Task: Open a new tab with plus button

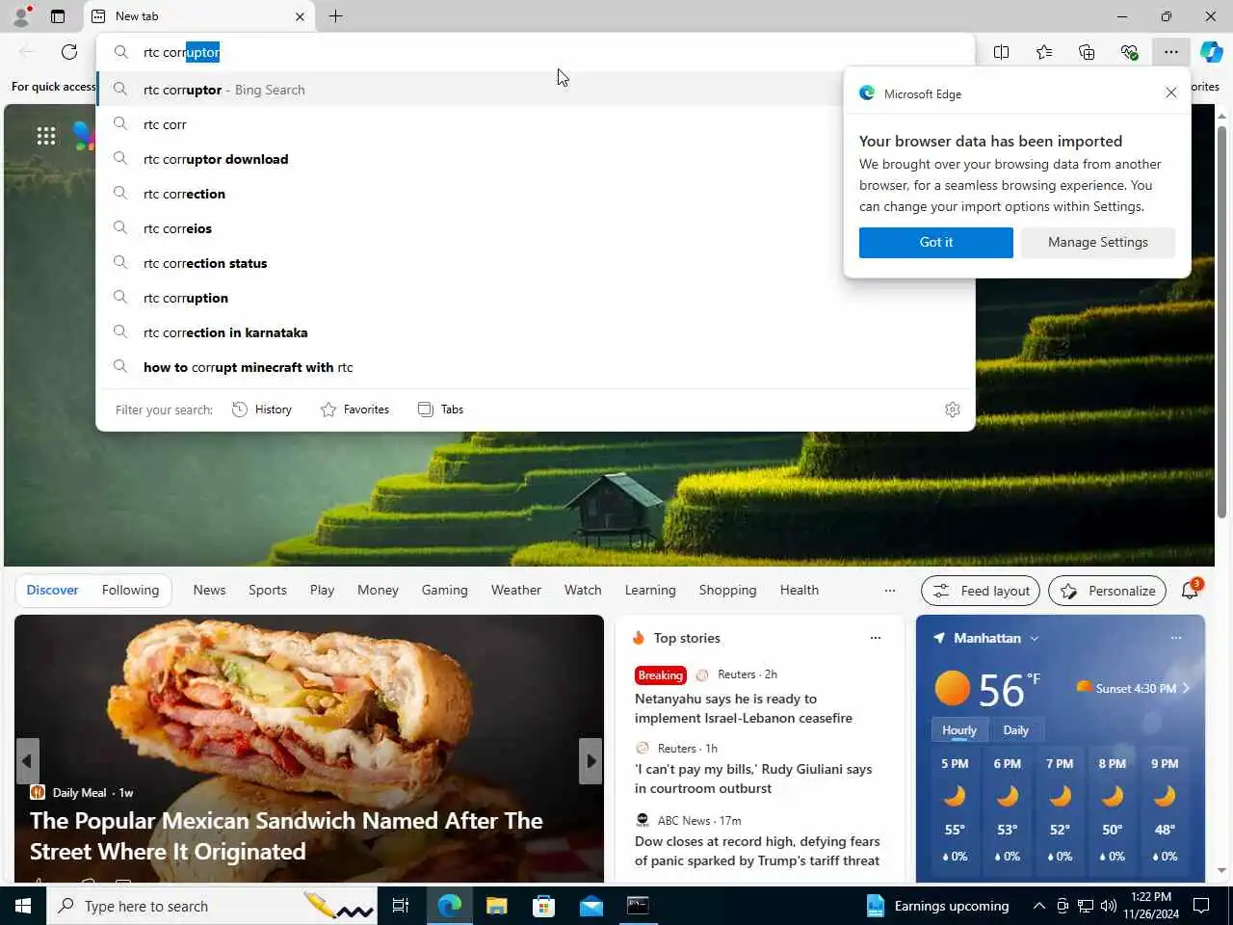Action: [335, 16]
